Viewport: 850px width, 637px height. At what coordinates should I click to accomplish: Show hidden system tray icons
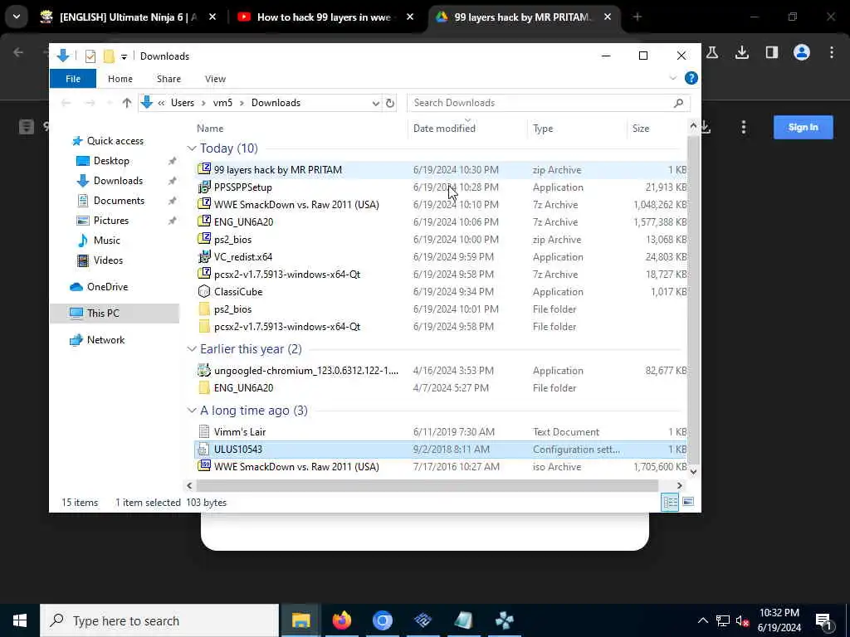coord(702,620)
